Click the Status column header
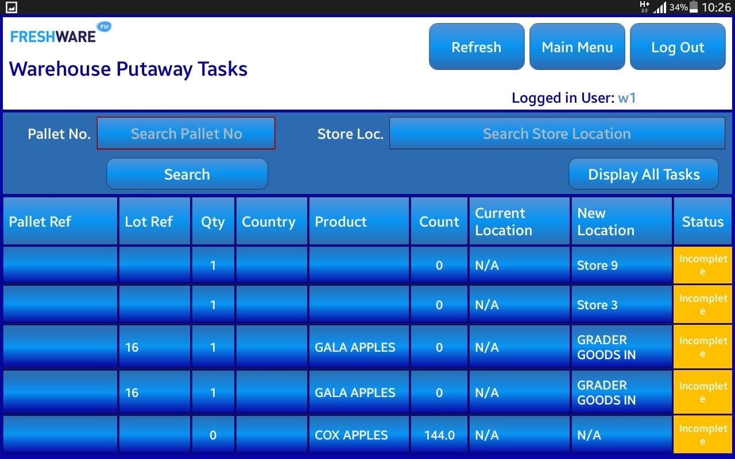 703,221
